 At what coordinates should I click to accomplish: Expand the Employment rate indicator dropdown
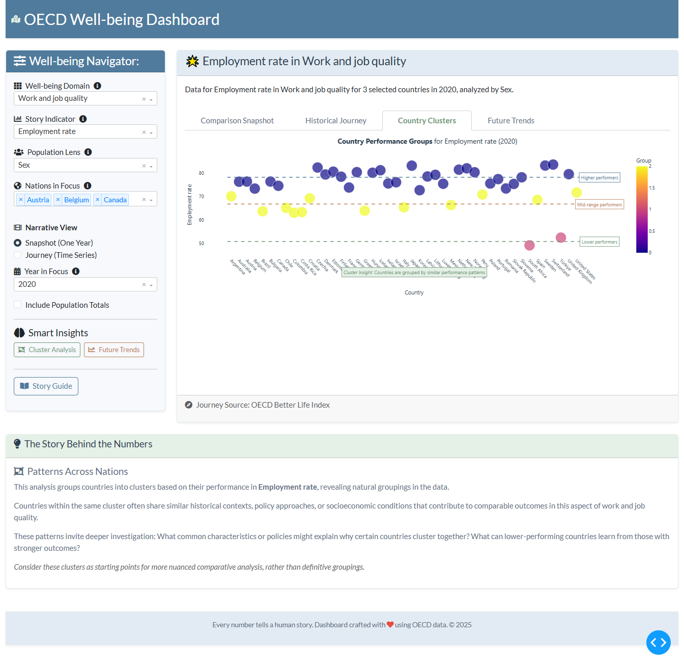tap(85, 131)
